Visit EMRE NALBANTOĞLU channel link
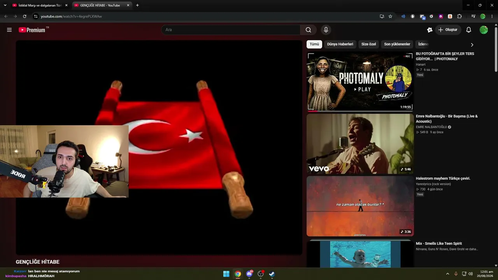The width and height of the screenshot is (498, 280). (431, 127)
